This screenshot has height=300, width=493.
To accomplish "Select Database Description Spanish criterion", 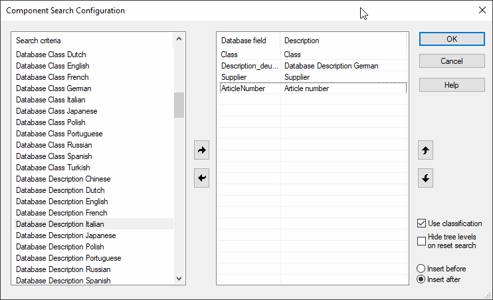I will click(x=94, y=280).
